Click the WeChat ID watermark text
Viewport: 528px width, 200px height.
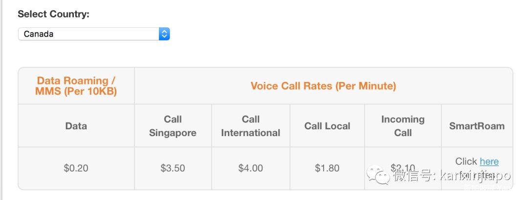point(452,176)
